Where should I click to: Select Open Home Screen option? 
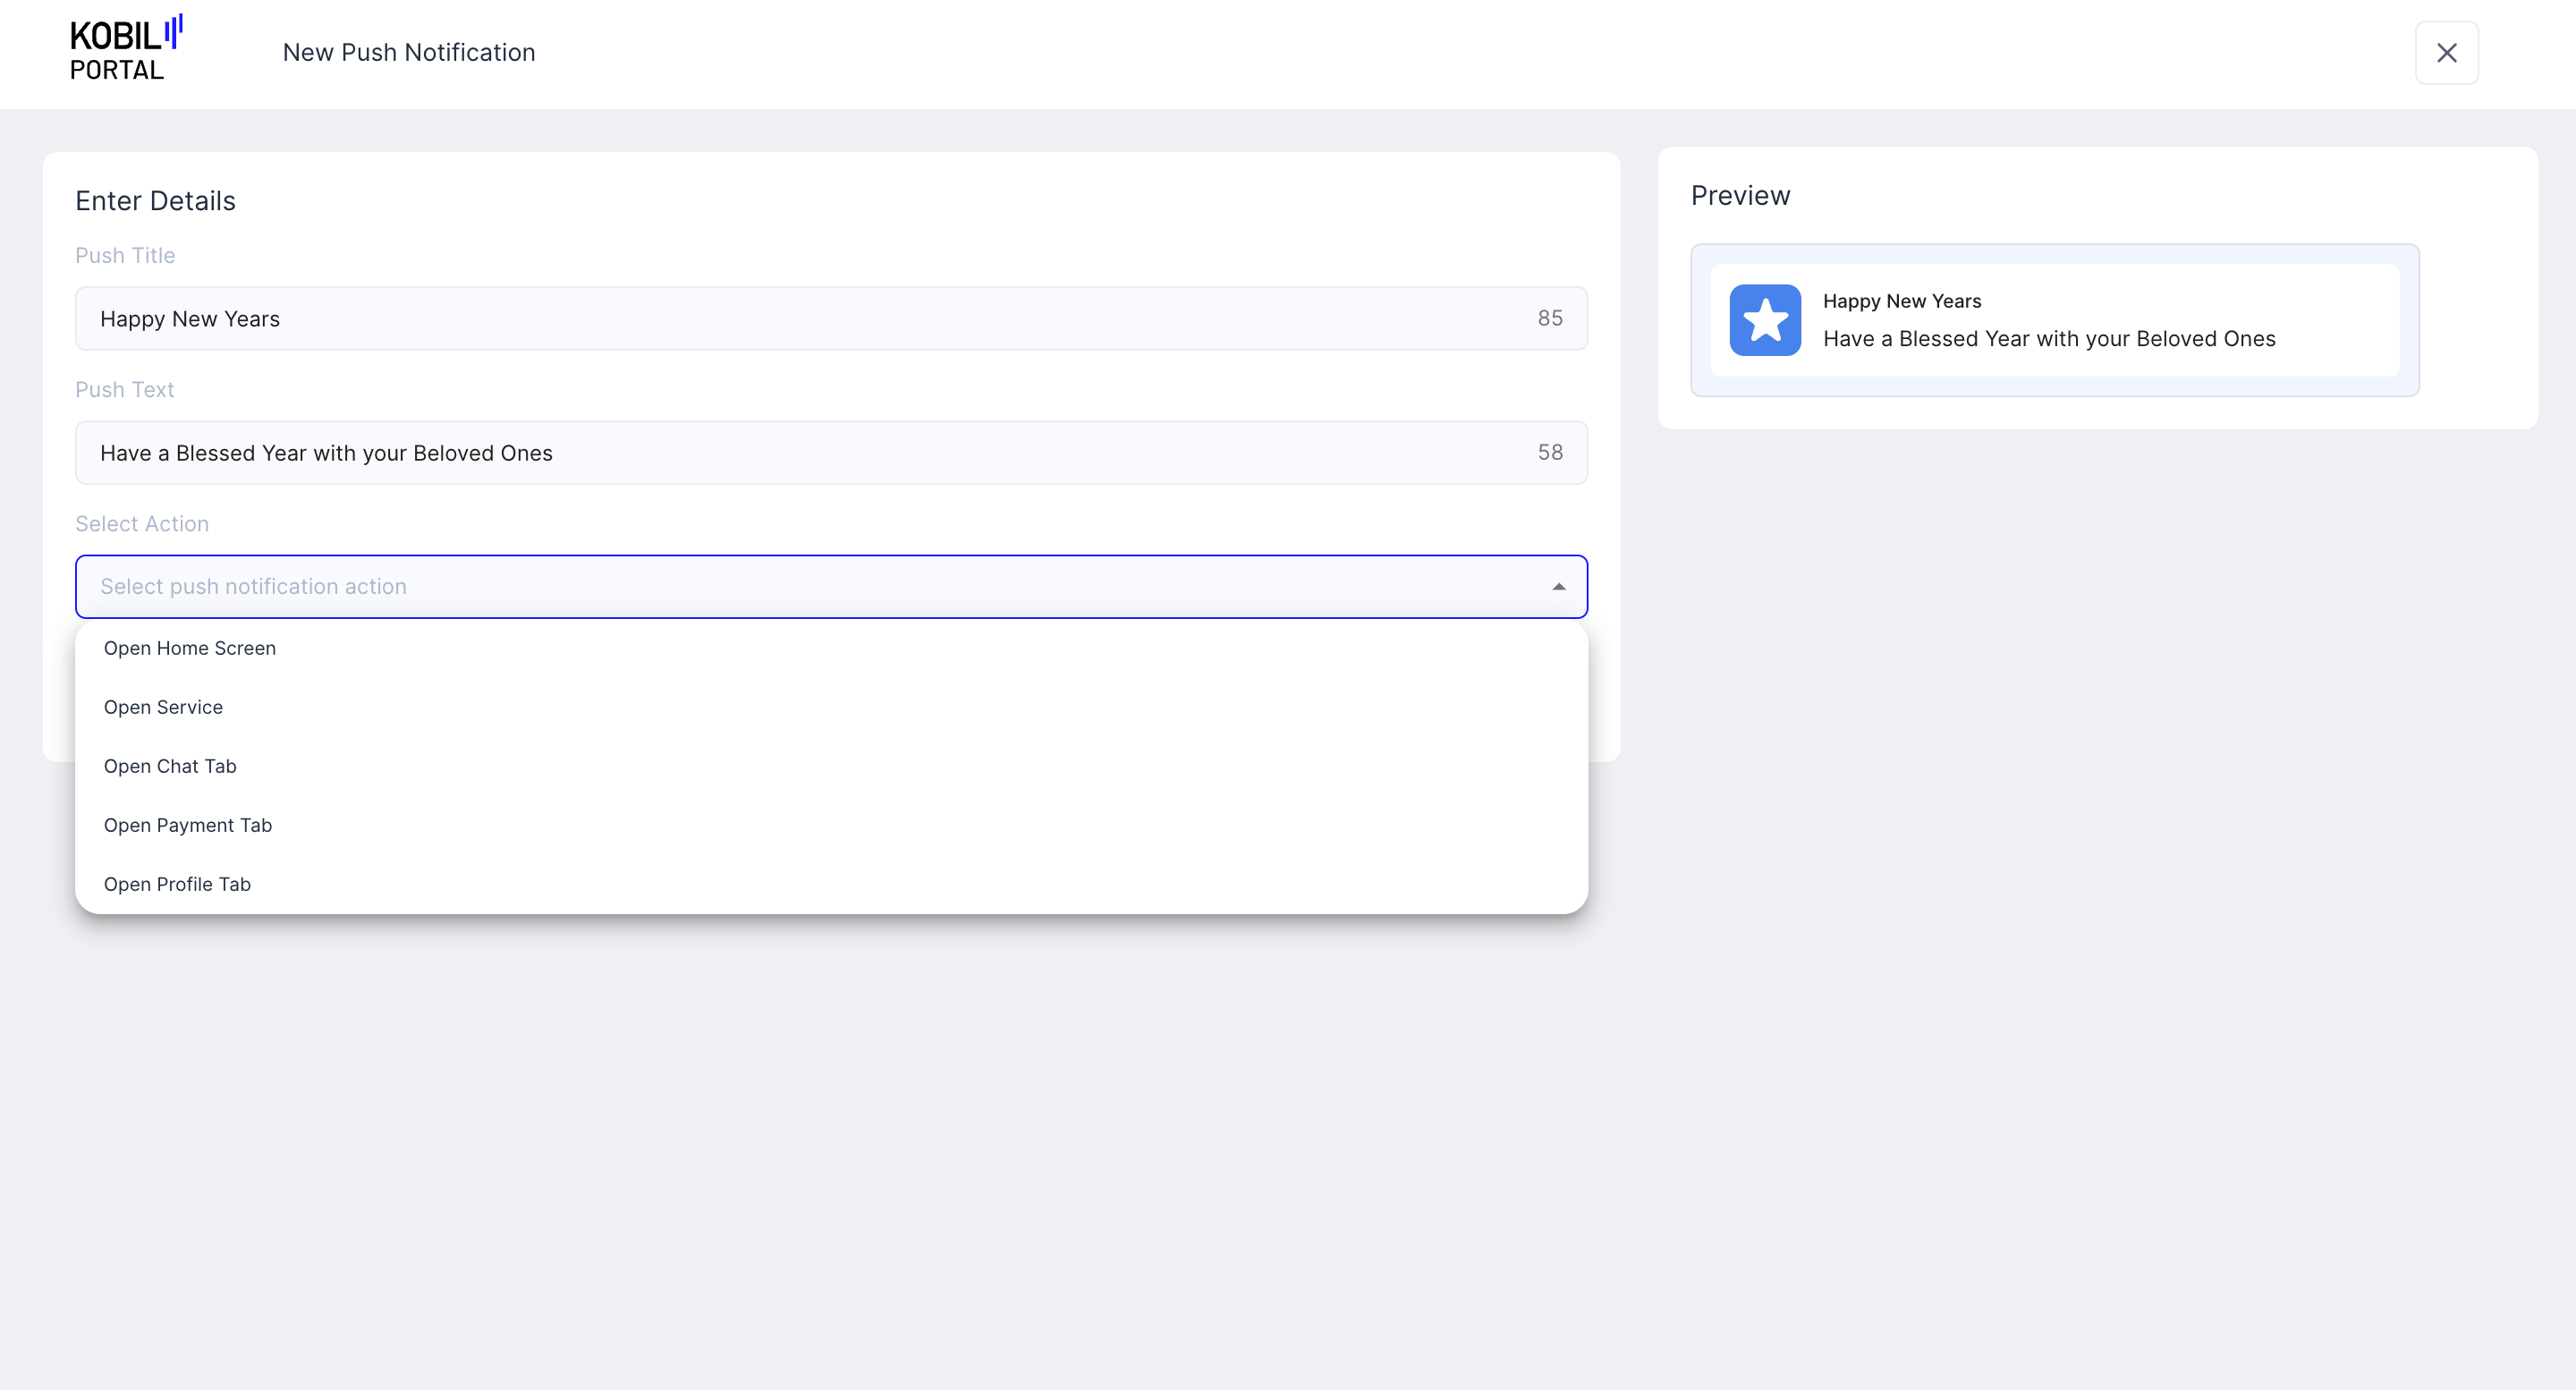pos(190,648)
